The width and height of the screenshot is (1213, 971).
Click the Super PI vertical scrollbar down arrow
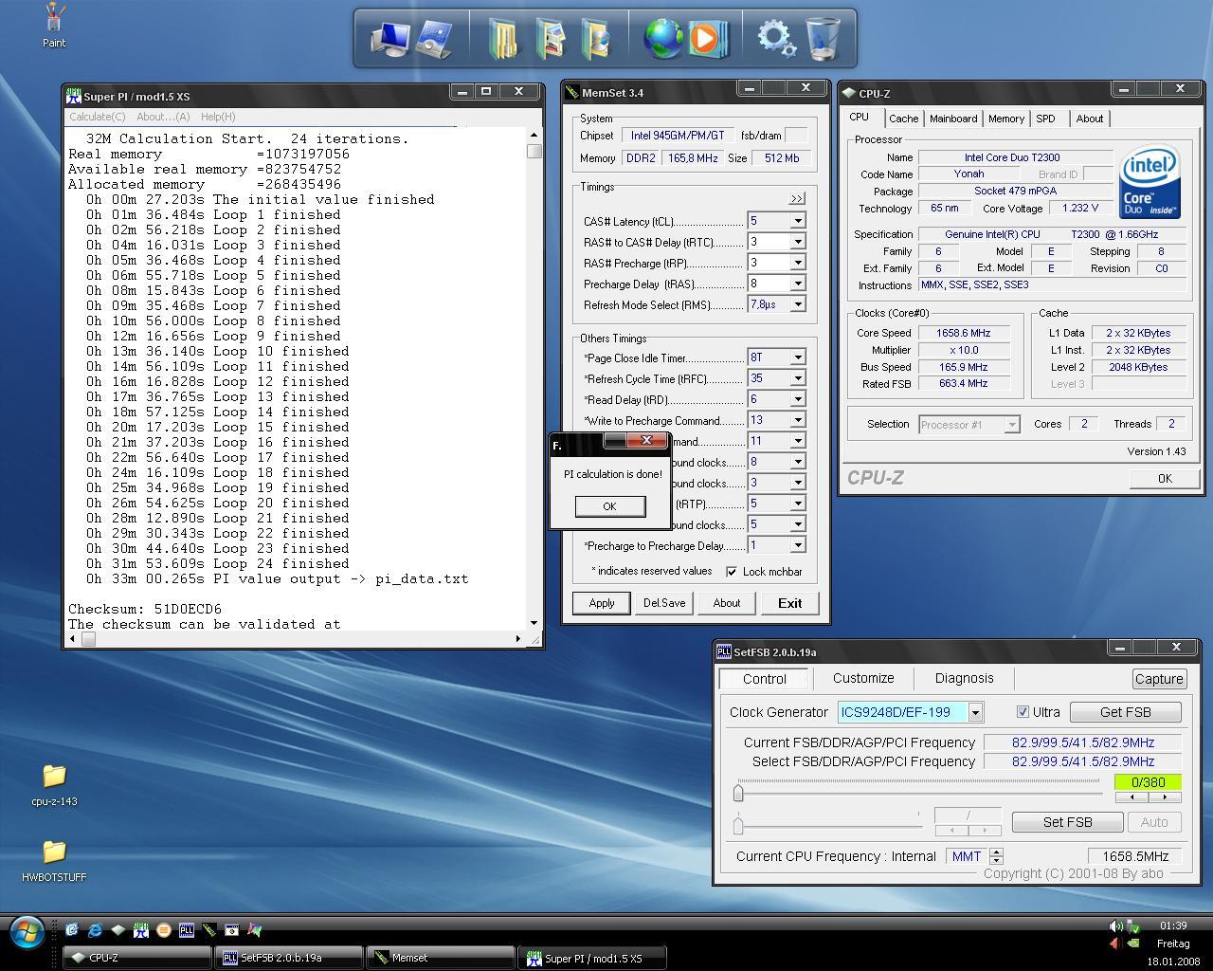pos(534,623)
